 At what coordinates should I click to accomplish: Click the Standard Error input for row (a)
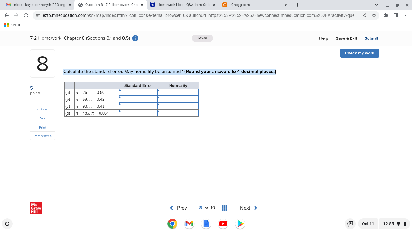[138, 92]
